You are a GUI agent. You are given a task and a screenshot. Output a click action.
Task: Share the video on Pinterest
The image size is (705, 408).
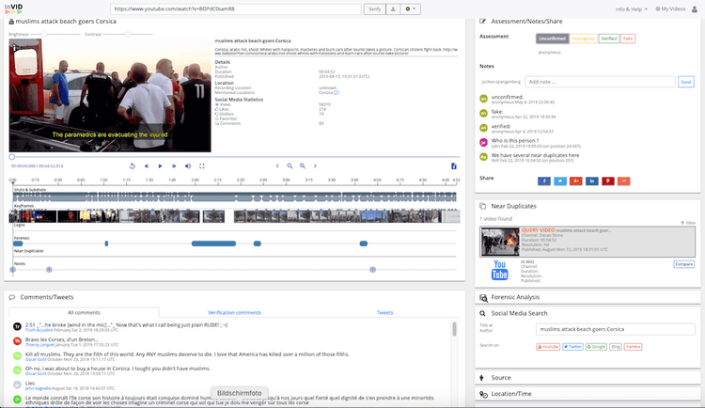pos(607,180)
